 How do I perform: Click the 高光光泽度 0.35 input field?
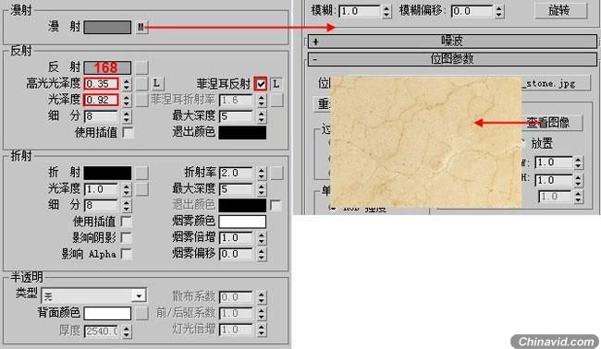click(101, 84)
